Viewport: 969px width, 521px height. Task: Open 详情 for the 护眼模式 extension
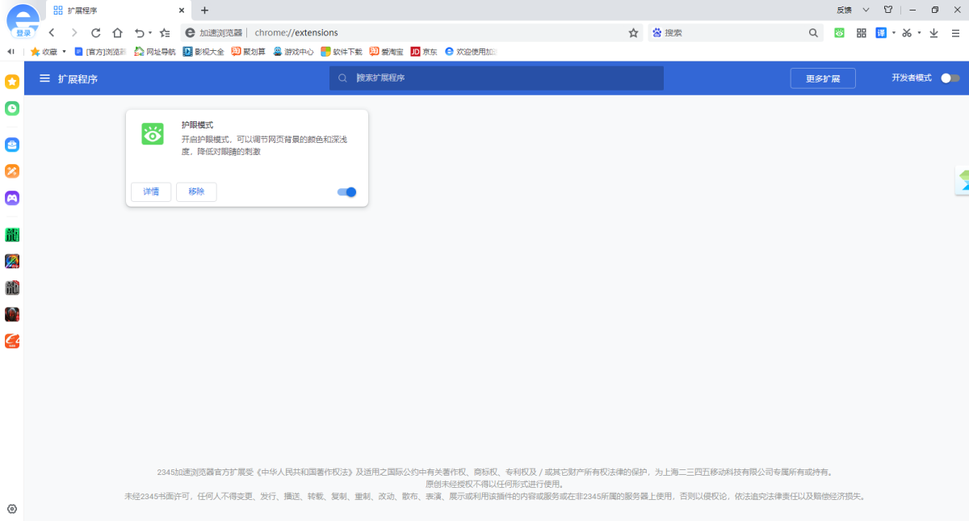click(150, 192)
